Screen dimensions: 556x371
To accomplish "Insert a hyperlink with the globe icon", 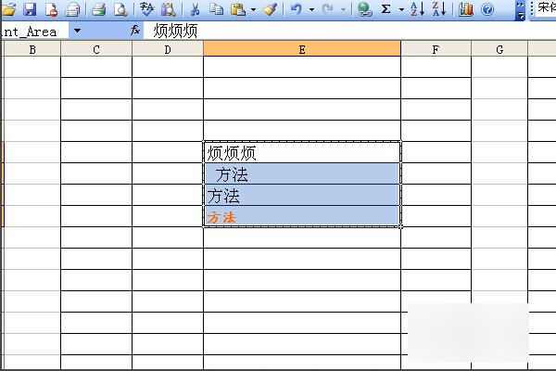I will (x=364, y=9).
